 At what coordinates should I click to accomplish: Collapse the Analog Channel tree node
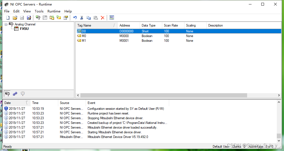coord(6,24)
